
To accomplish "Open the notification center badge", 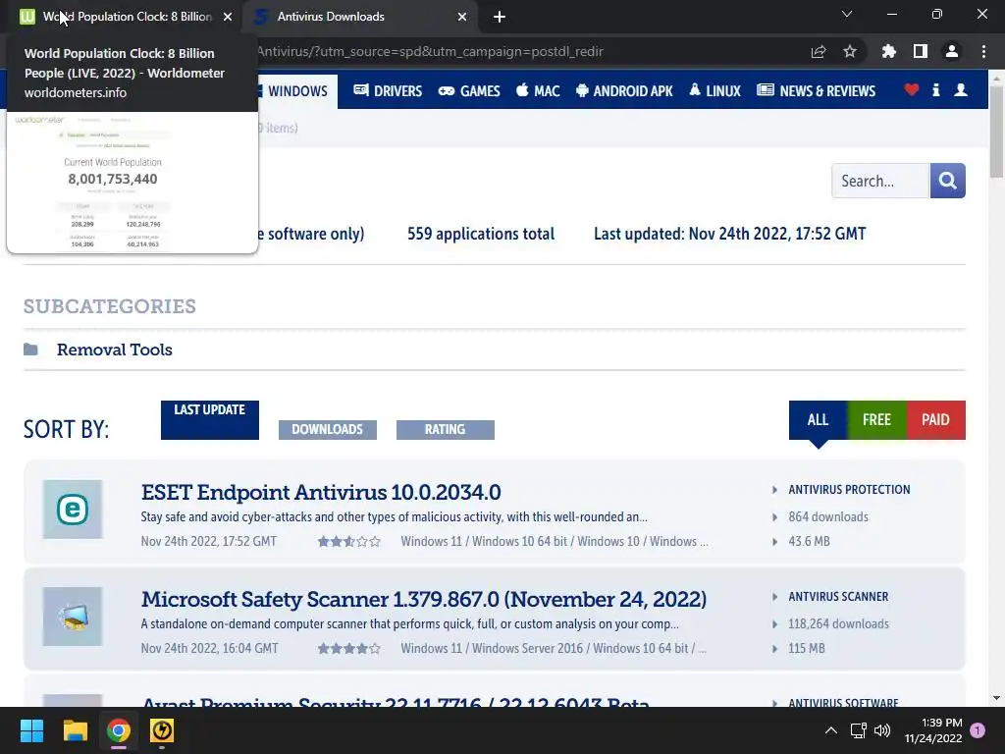I will coord(978,730).
